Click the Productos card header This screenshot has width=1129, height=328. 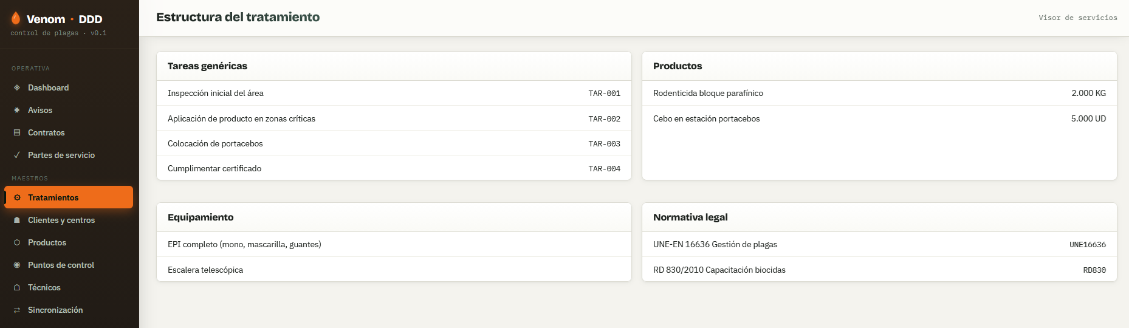879,66
